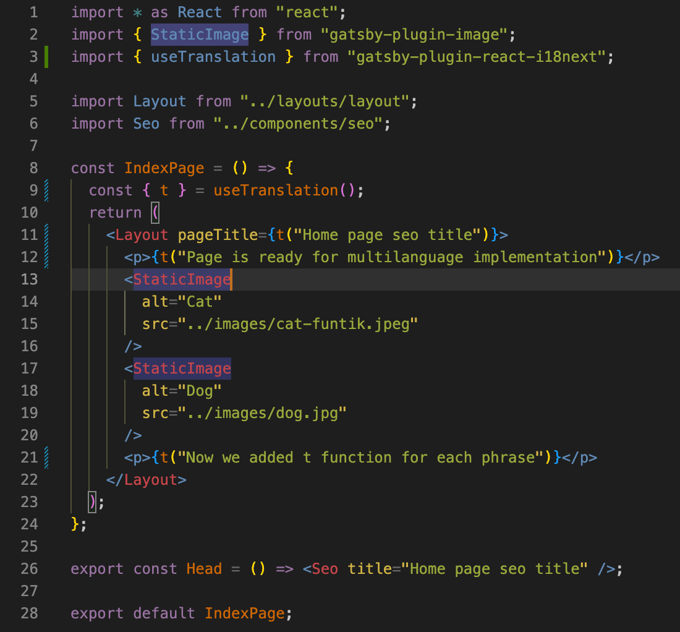Image resolution: width=680 pixels, height=632 pixels.
Task: Click the "gatsby-plugin-react-i18next" string
Action: pyautogui.click(x=476, y=57)
